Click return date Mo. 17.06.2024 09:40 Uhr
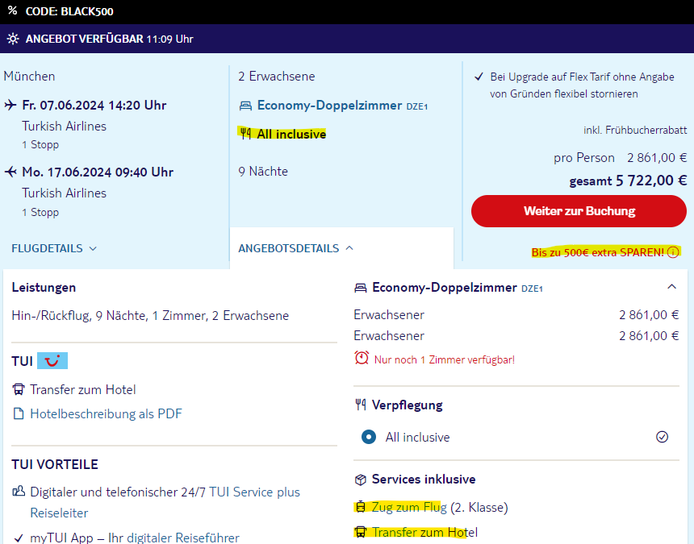Screen dimensions: 694x544 pos(98,172)
